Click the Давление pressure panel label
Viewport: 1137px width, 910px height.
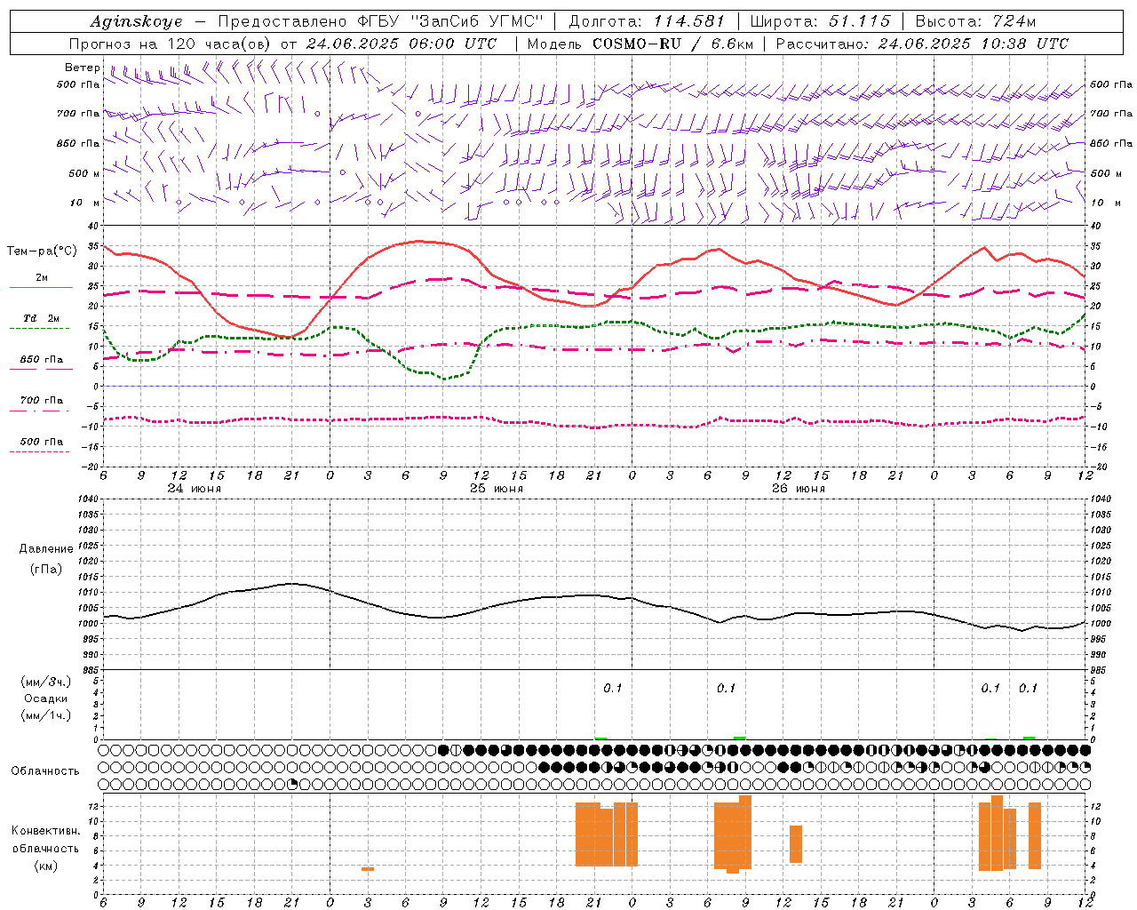coord(46,549)
